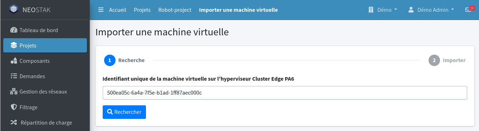Go to Demandes in sidebar
Viewport: 479px width, 131px height.
pos(45,76)
